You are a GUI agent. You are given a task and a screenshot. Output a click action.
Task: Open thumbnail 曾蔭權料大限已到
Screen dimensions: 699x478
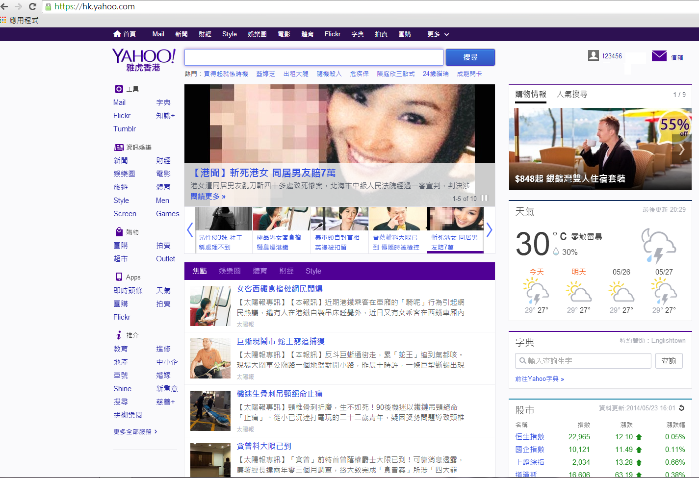[398, 229]
